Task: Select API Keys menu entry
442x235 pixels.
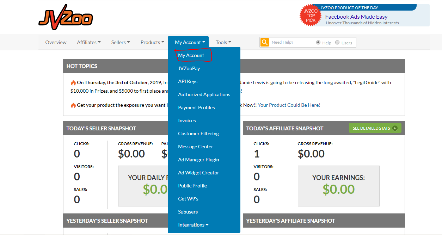Action: [x=188, y=81]
